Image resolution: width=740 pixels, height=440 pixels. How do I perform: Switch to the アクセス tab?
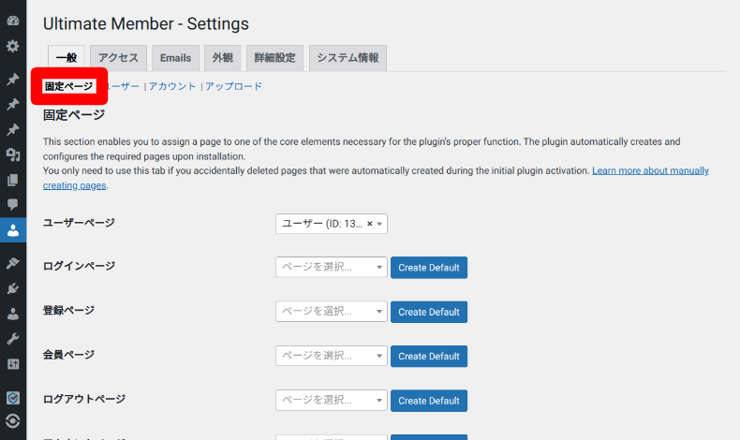[118, 58]
